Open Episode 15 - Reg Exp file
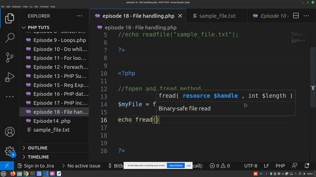316x177 pixels. click(54, 85)
